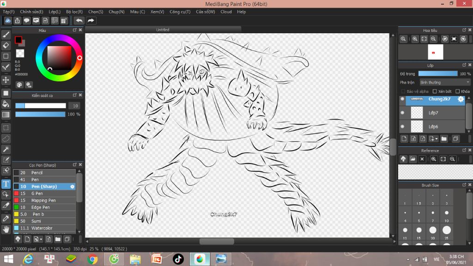
Task: Pick the Bucket fill tool
Action: pos(6,104)
